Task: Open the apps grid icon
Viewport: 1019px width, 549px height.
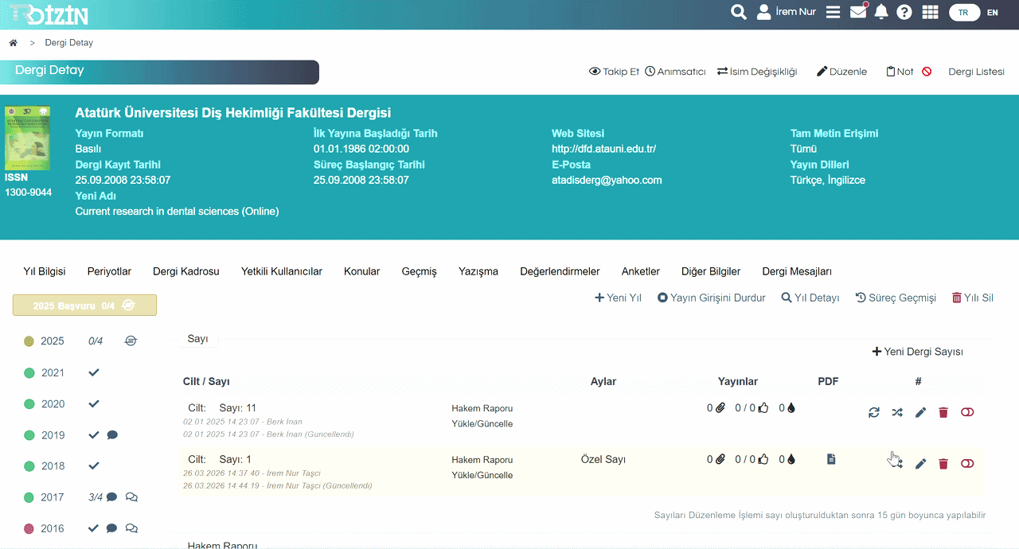Action: pyautogui.click(x=930, y=12)
